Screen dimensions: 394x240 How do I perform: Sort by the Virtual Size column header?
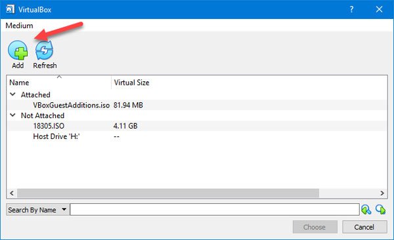[x=132, y=83]
